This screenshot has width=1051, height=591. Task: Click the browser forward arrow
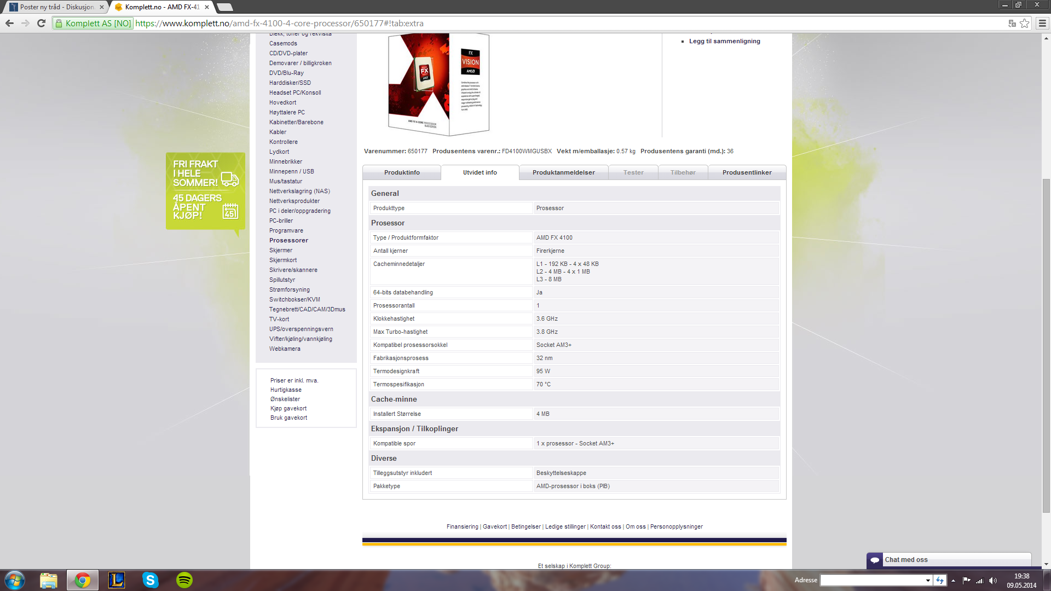click(25, 23)
